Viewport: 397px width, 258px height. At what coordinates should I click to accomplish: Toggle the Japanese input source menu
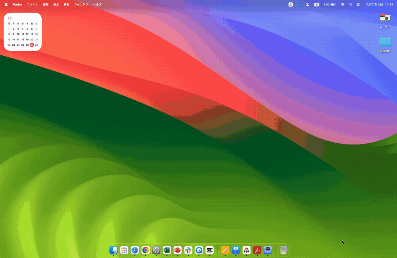click(x=317, y=5)
